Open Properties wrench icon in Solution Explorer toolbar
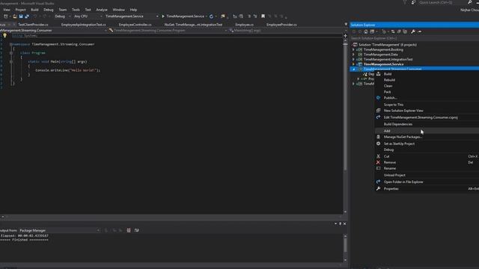The image size is (479, 269). 413,31
